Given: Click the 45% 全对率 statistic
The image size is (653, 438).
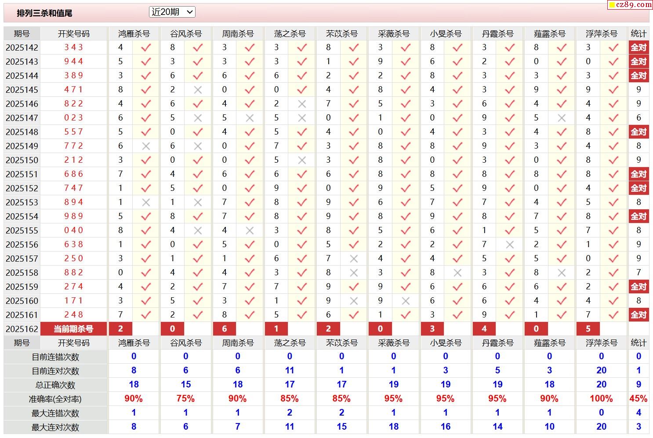Looking at the screenshot, I should pyautogui.click(x=638, y=399).
